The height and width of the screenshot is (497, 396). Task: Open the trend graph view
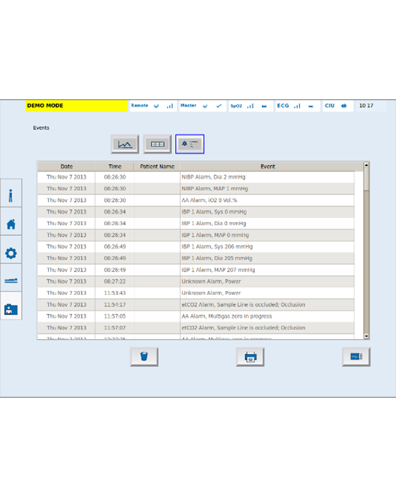coord(125,144)
